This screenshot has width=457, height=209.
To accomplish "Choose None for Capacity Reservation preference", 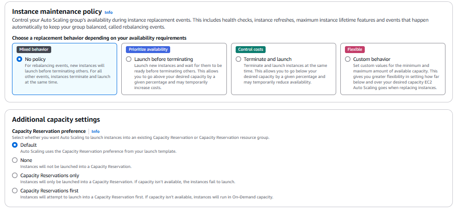I will (15, 160).
